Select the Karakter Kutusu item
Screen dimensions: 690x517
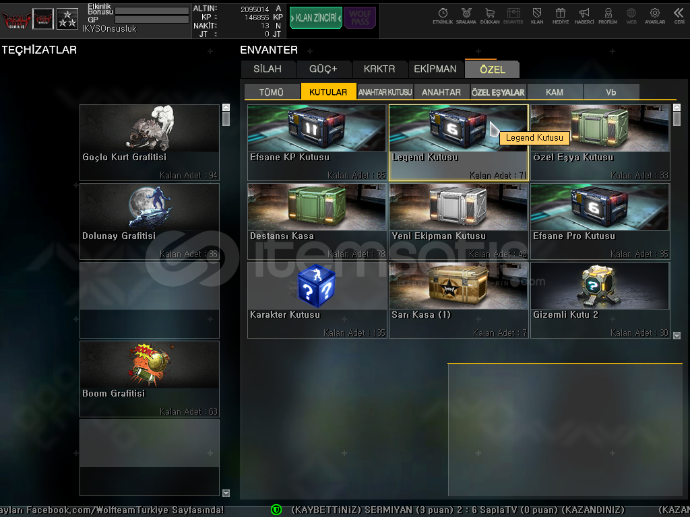pyautogui.click(x=317, y=300)
